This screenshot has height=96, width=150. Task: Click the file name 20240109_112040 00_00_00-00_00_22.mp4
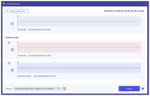pos(124,11)
